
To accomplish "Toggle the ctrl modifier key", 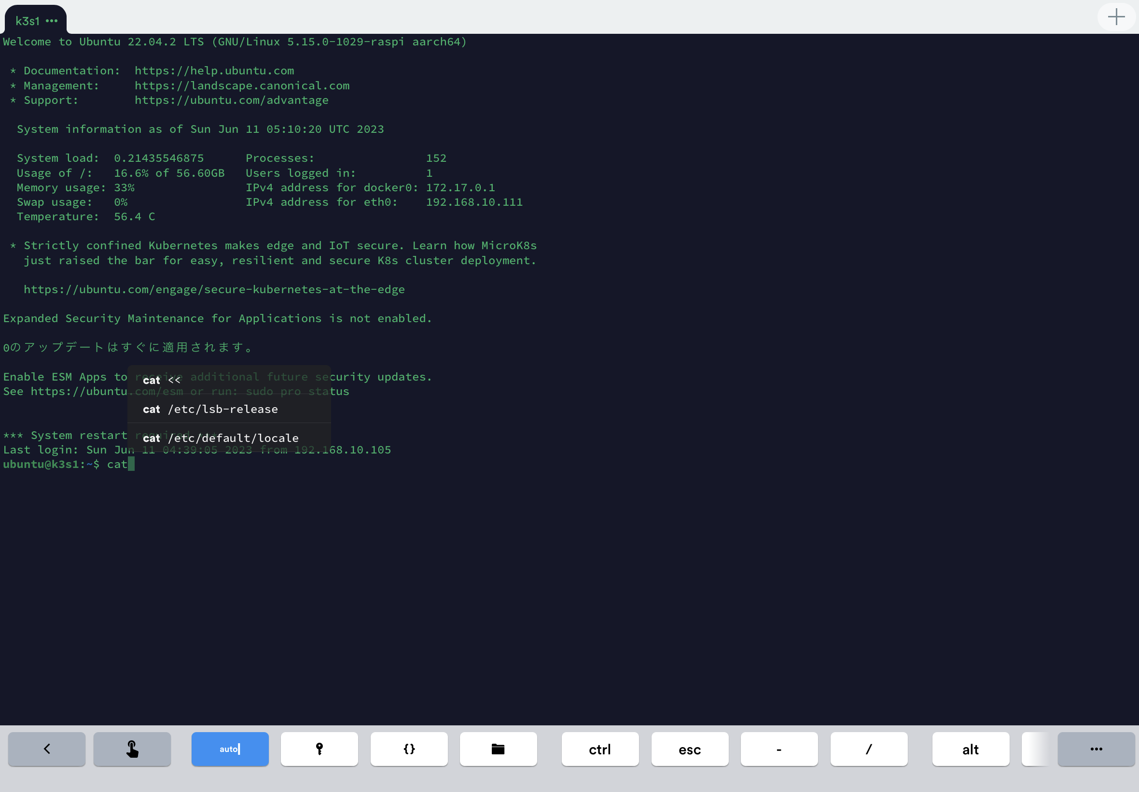I will (x=599, y=750).
